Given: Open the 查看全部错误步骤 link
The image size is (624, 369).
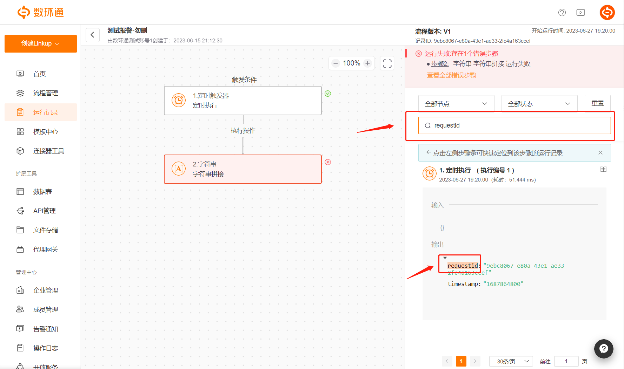Looking at the screenshot, I should click(451, 75).
